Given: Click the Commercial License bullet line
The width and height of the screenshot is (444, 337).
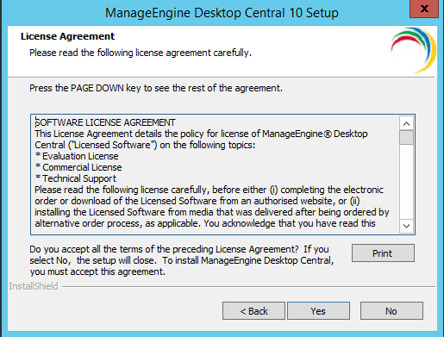Looking at the screenshot, I should click(78, 167).
